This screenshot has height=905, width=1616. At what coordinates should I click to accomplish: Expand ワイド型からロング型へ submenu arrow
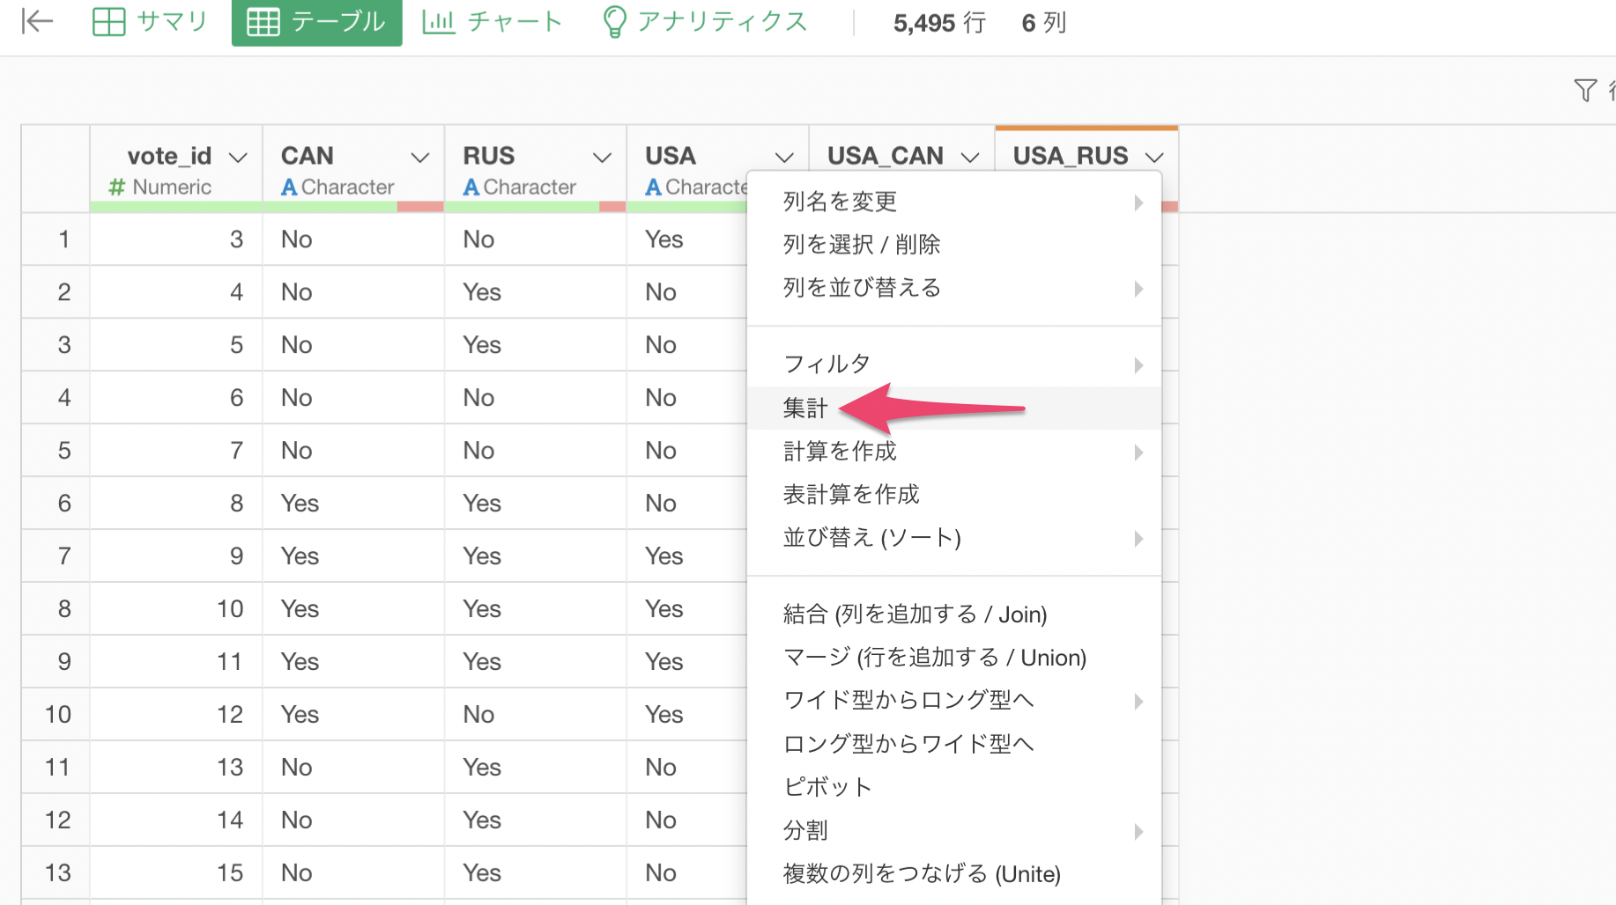1138,701
